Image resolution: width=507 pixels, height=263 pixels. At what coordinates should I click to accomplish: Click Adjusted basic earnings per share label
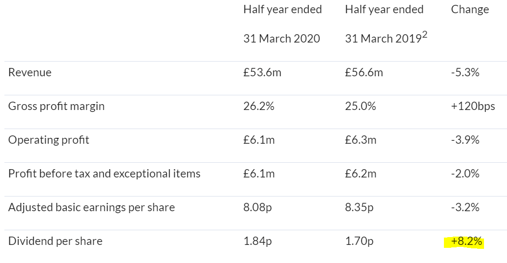pyautogui.click(x=91, y=207)
